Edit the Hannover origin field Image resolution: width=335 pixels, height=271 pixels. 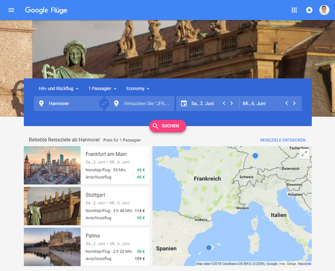click(69, 104)
